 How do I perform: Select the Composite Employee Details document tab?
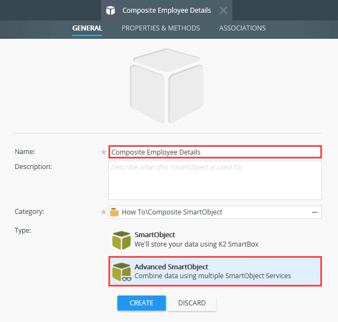tap(167, 11)
